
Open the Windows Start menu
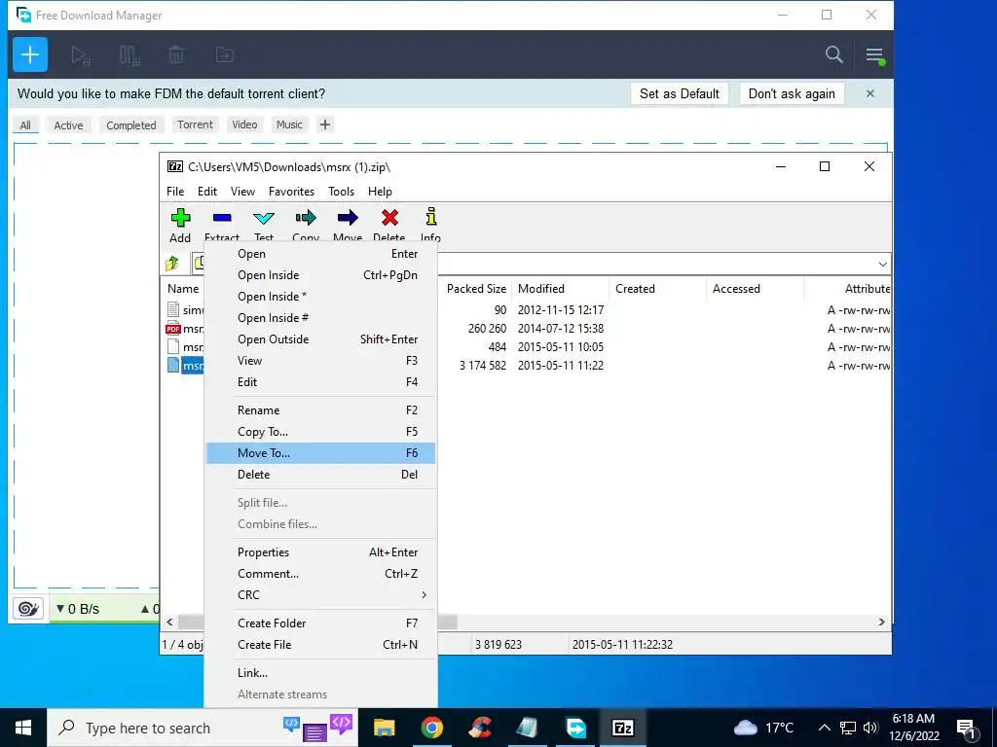coord(23,728)
